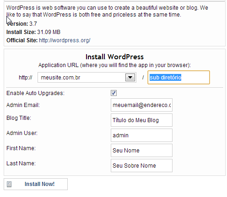
Task: Focus the highlighted sub diretório field
Action: 178,78
